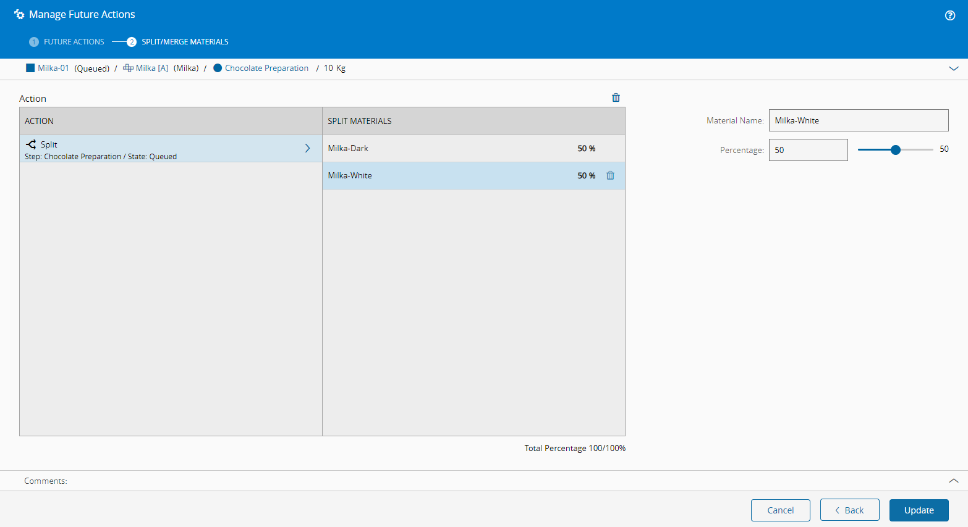Screen dimensions: 968x527
Task: Click the Material Name input field
Action: pyautogui.click(x=858, y=120)
